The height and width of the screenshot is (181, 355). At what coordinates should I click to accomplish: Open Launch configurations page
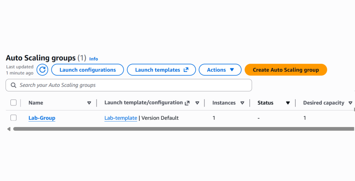pos(87,70)
